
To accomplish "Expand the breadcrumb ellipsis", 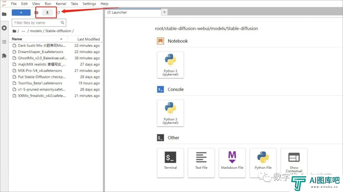I will click(23, 31).
